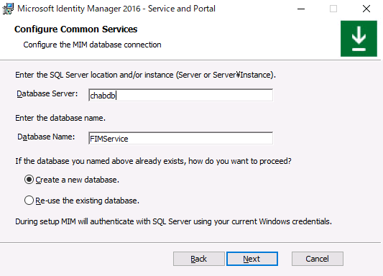Click the green download arrow logo

click(359, 39)
